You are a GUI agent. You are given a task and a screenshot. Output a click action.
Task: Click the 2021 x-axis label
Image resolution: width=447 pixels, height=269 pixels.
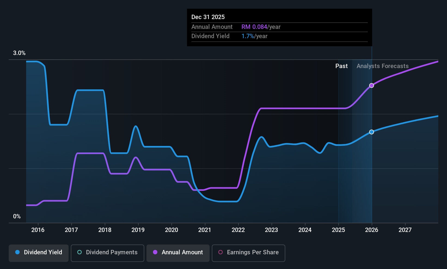click(205, 230)
